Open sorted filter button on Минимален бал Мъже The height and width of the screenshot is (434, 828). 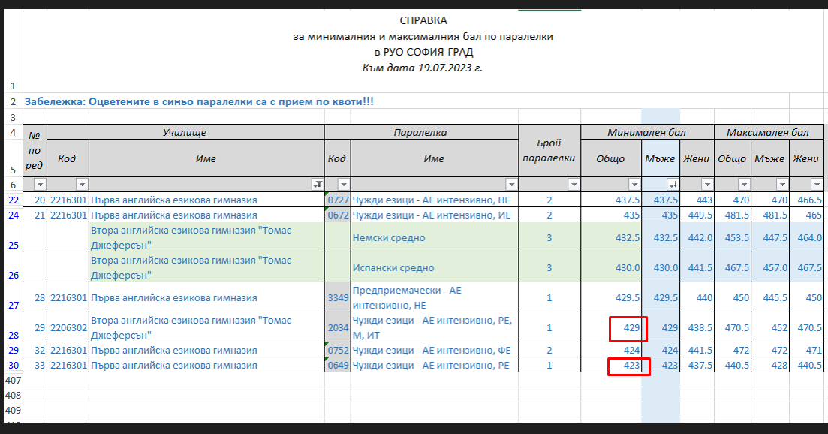pyautogui.click(x=673, y=185)
